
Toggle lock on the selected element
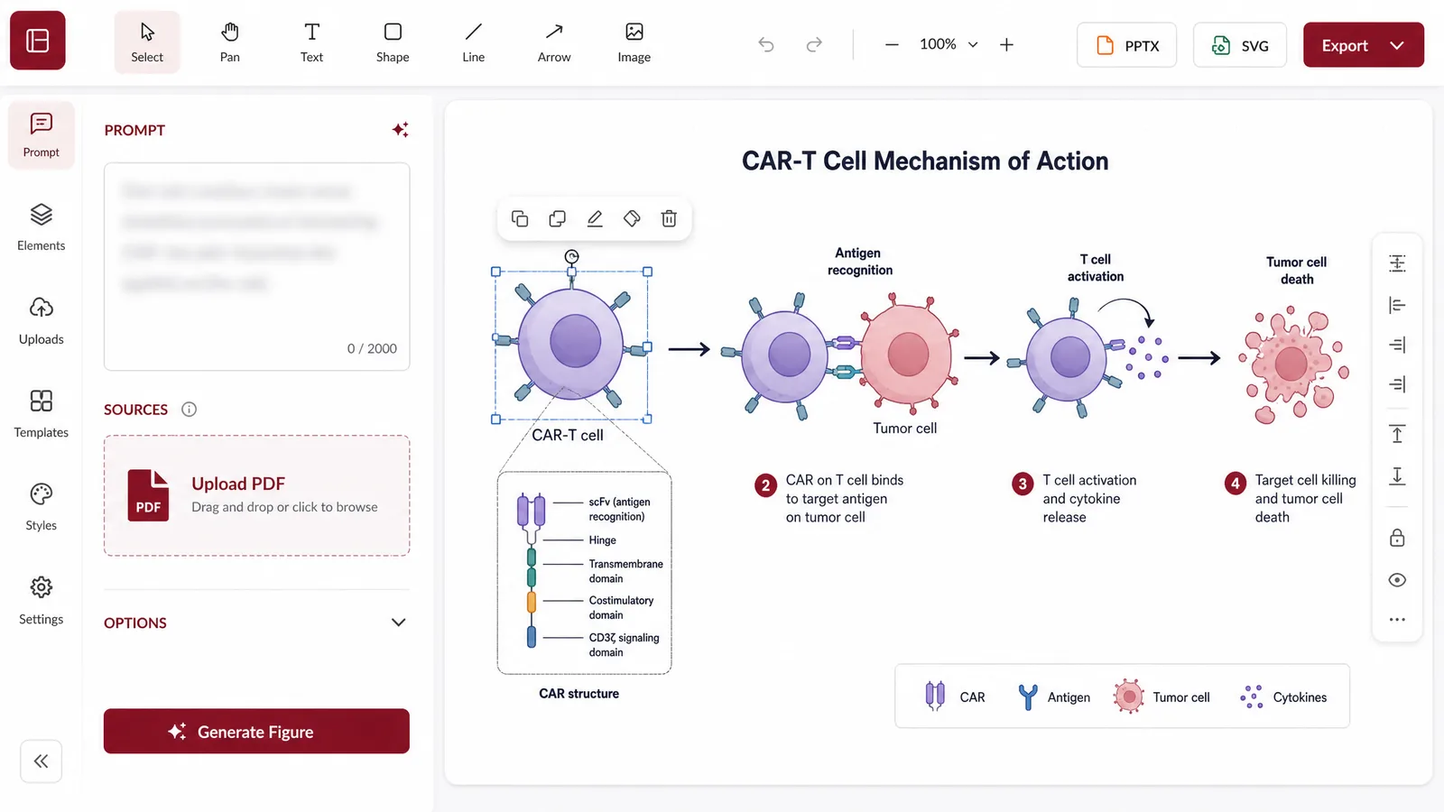(1397, 539)
